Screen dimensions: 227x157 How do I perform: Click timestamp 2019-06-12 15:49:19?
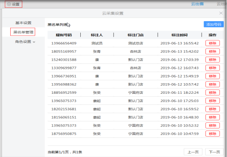click(x=179, y=76)
